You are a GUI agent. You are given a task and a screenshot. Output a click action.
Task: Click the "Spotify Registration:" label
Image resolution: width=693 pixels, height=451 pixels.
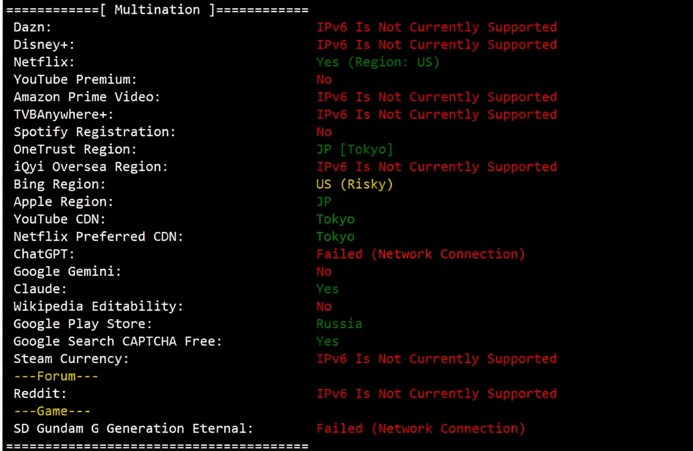pos(95,132)
